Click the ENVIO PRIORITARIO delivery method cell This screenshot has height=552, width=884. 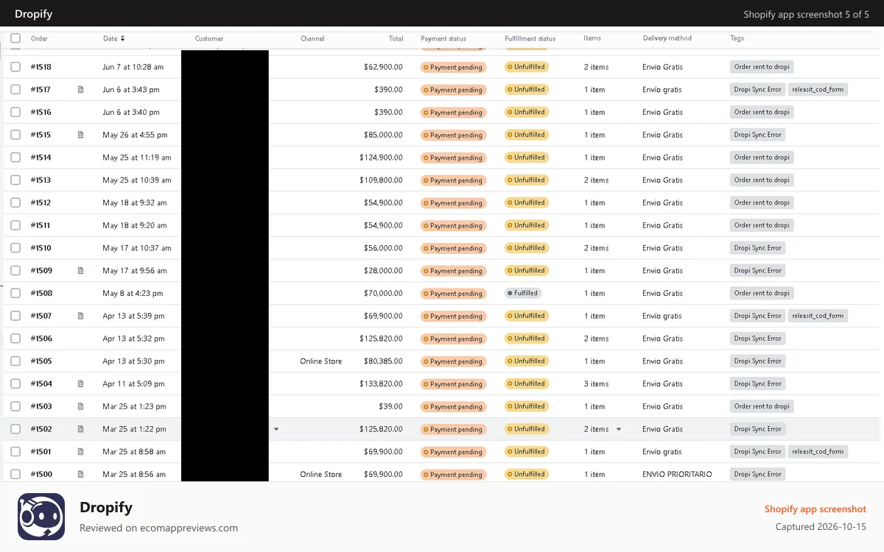(677, 474)
